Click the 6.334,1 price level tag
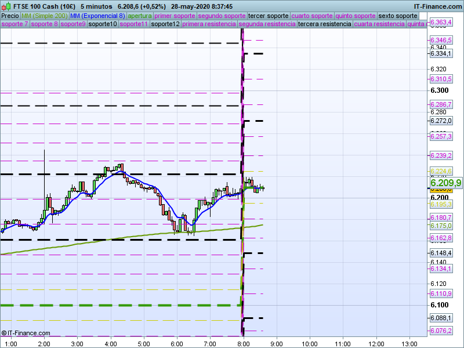This screenshot has height=348, width=464. 441,53
